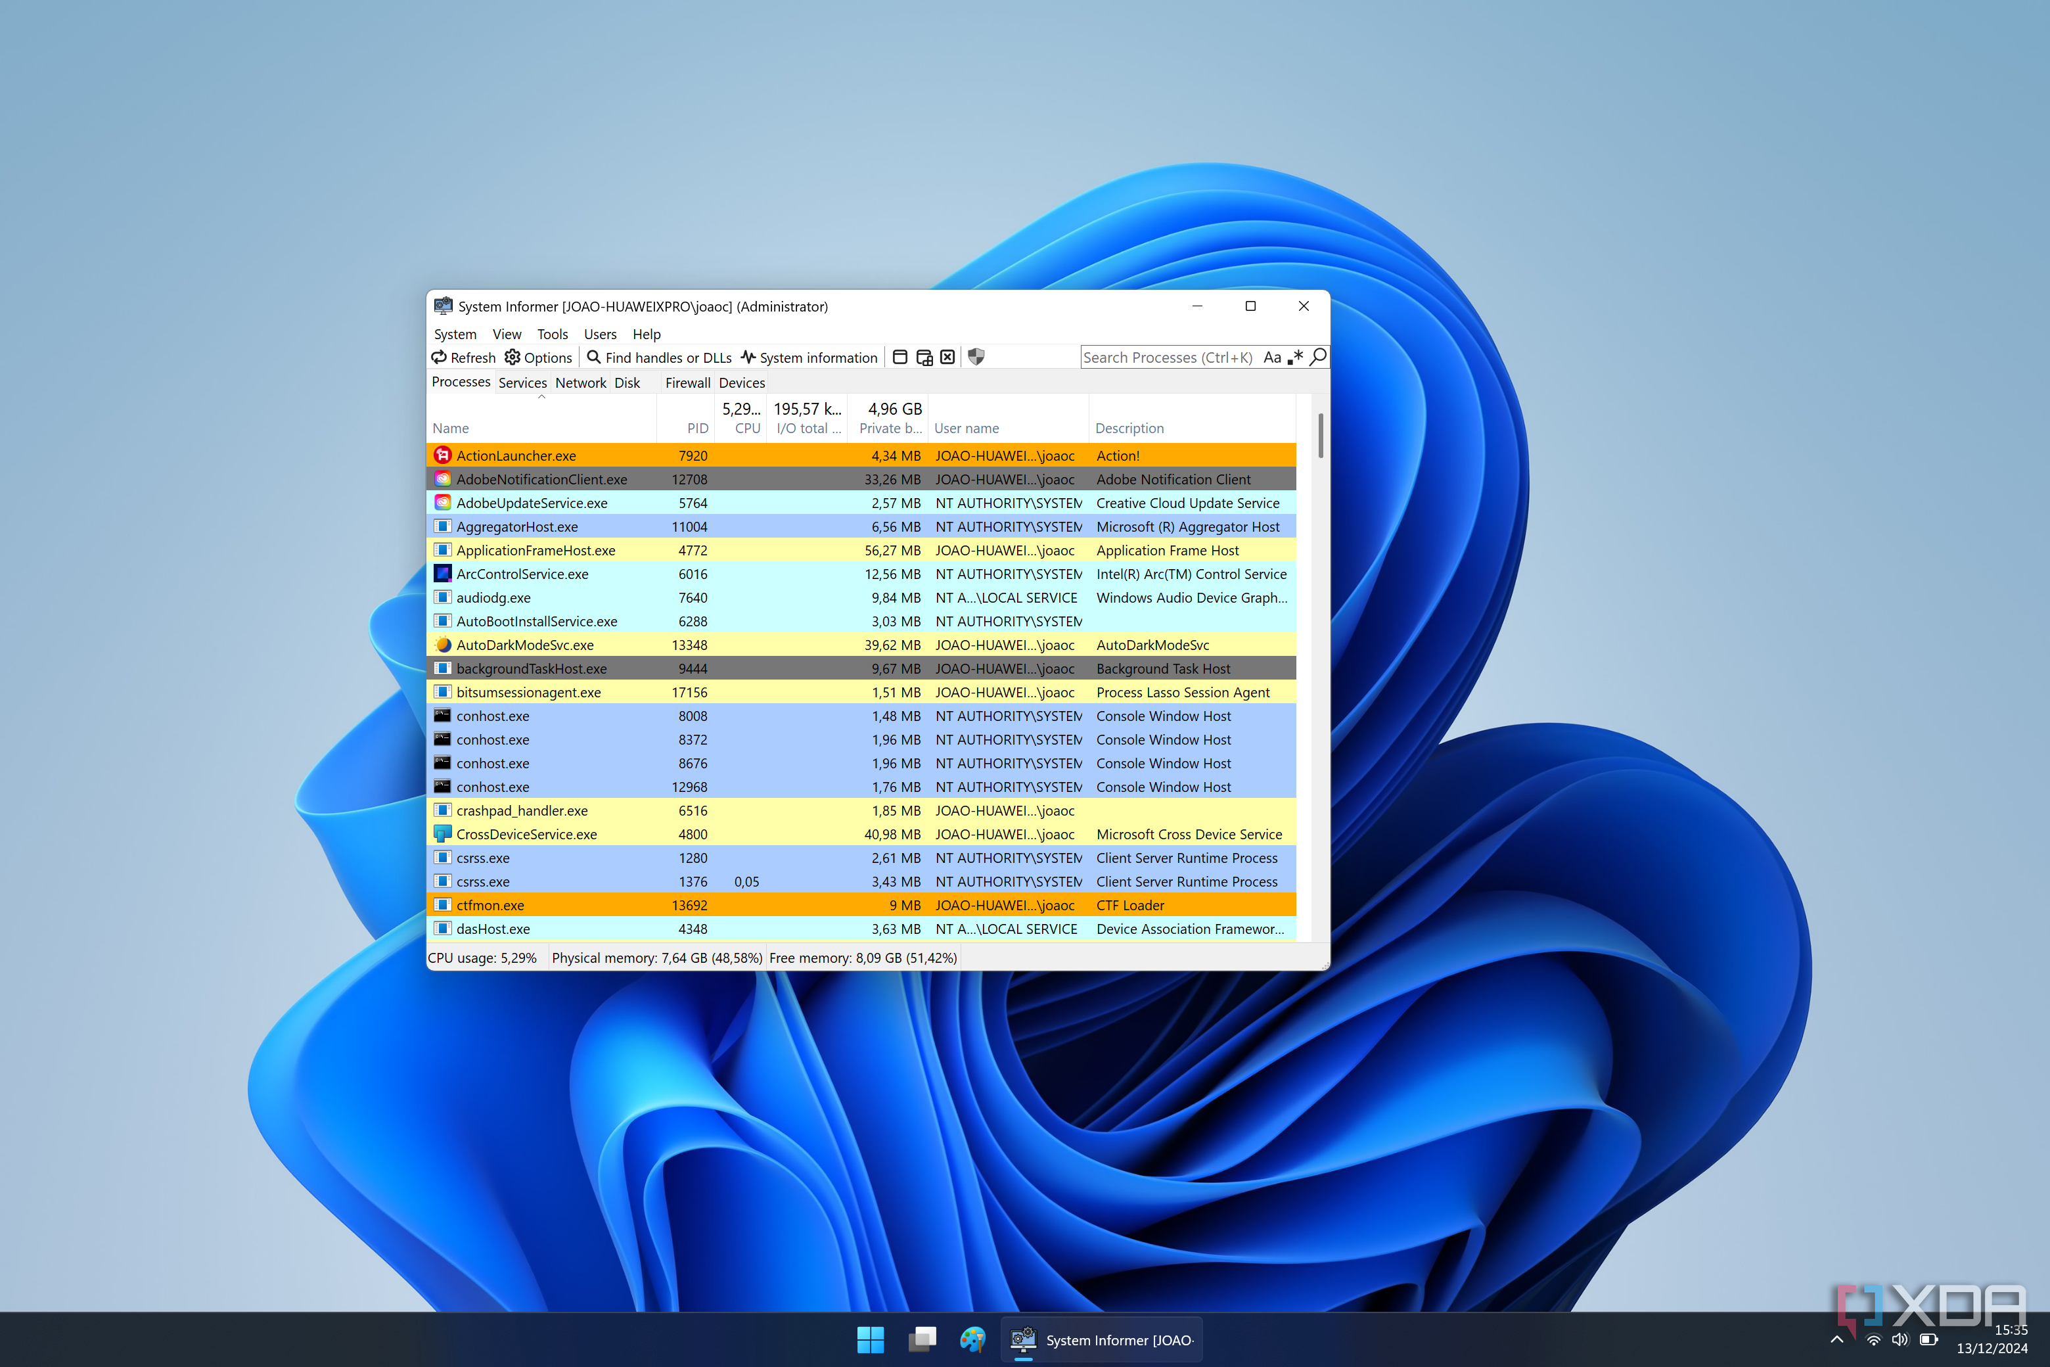Open the Windows Start menu
Viewport: 2050px width, 1367px height.
click(870, 1340)
